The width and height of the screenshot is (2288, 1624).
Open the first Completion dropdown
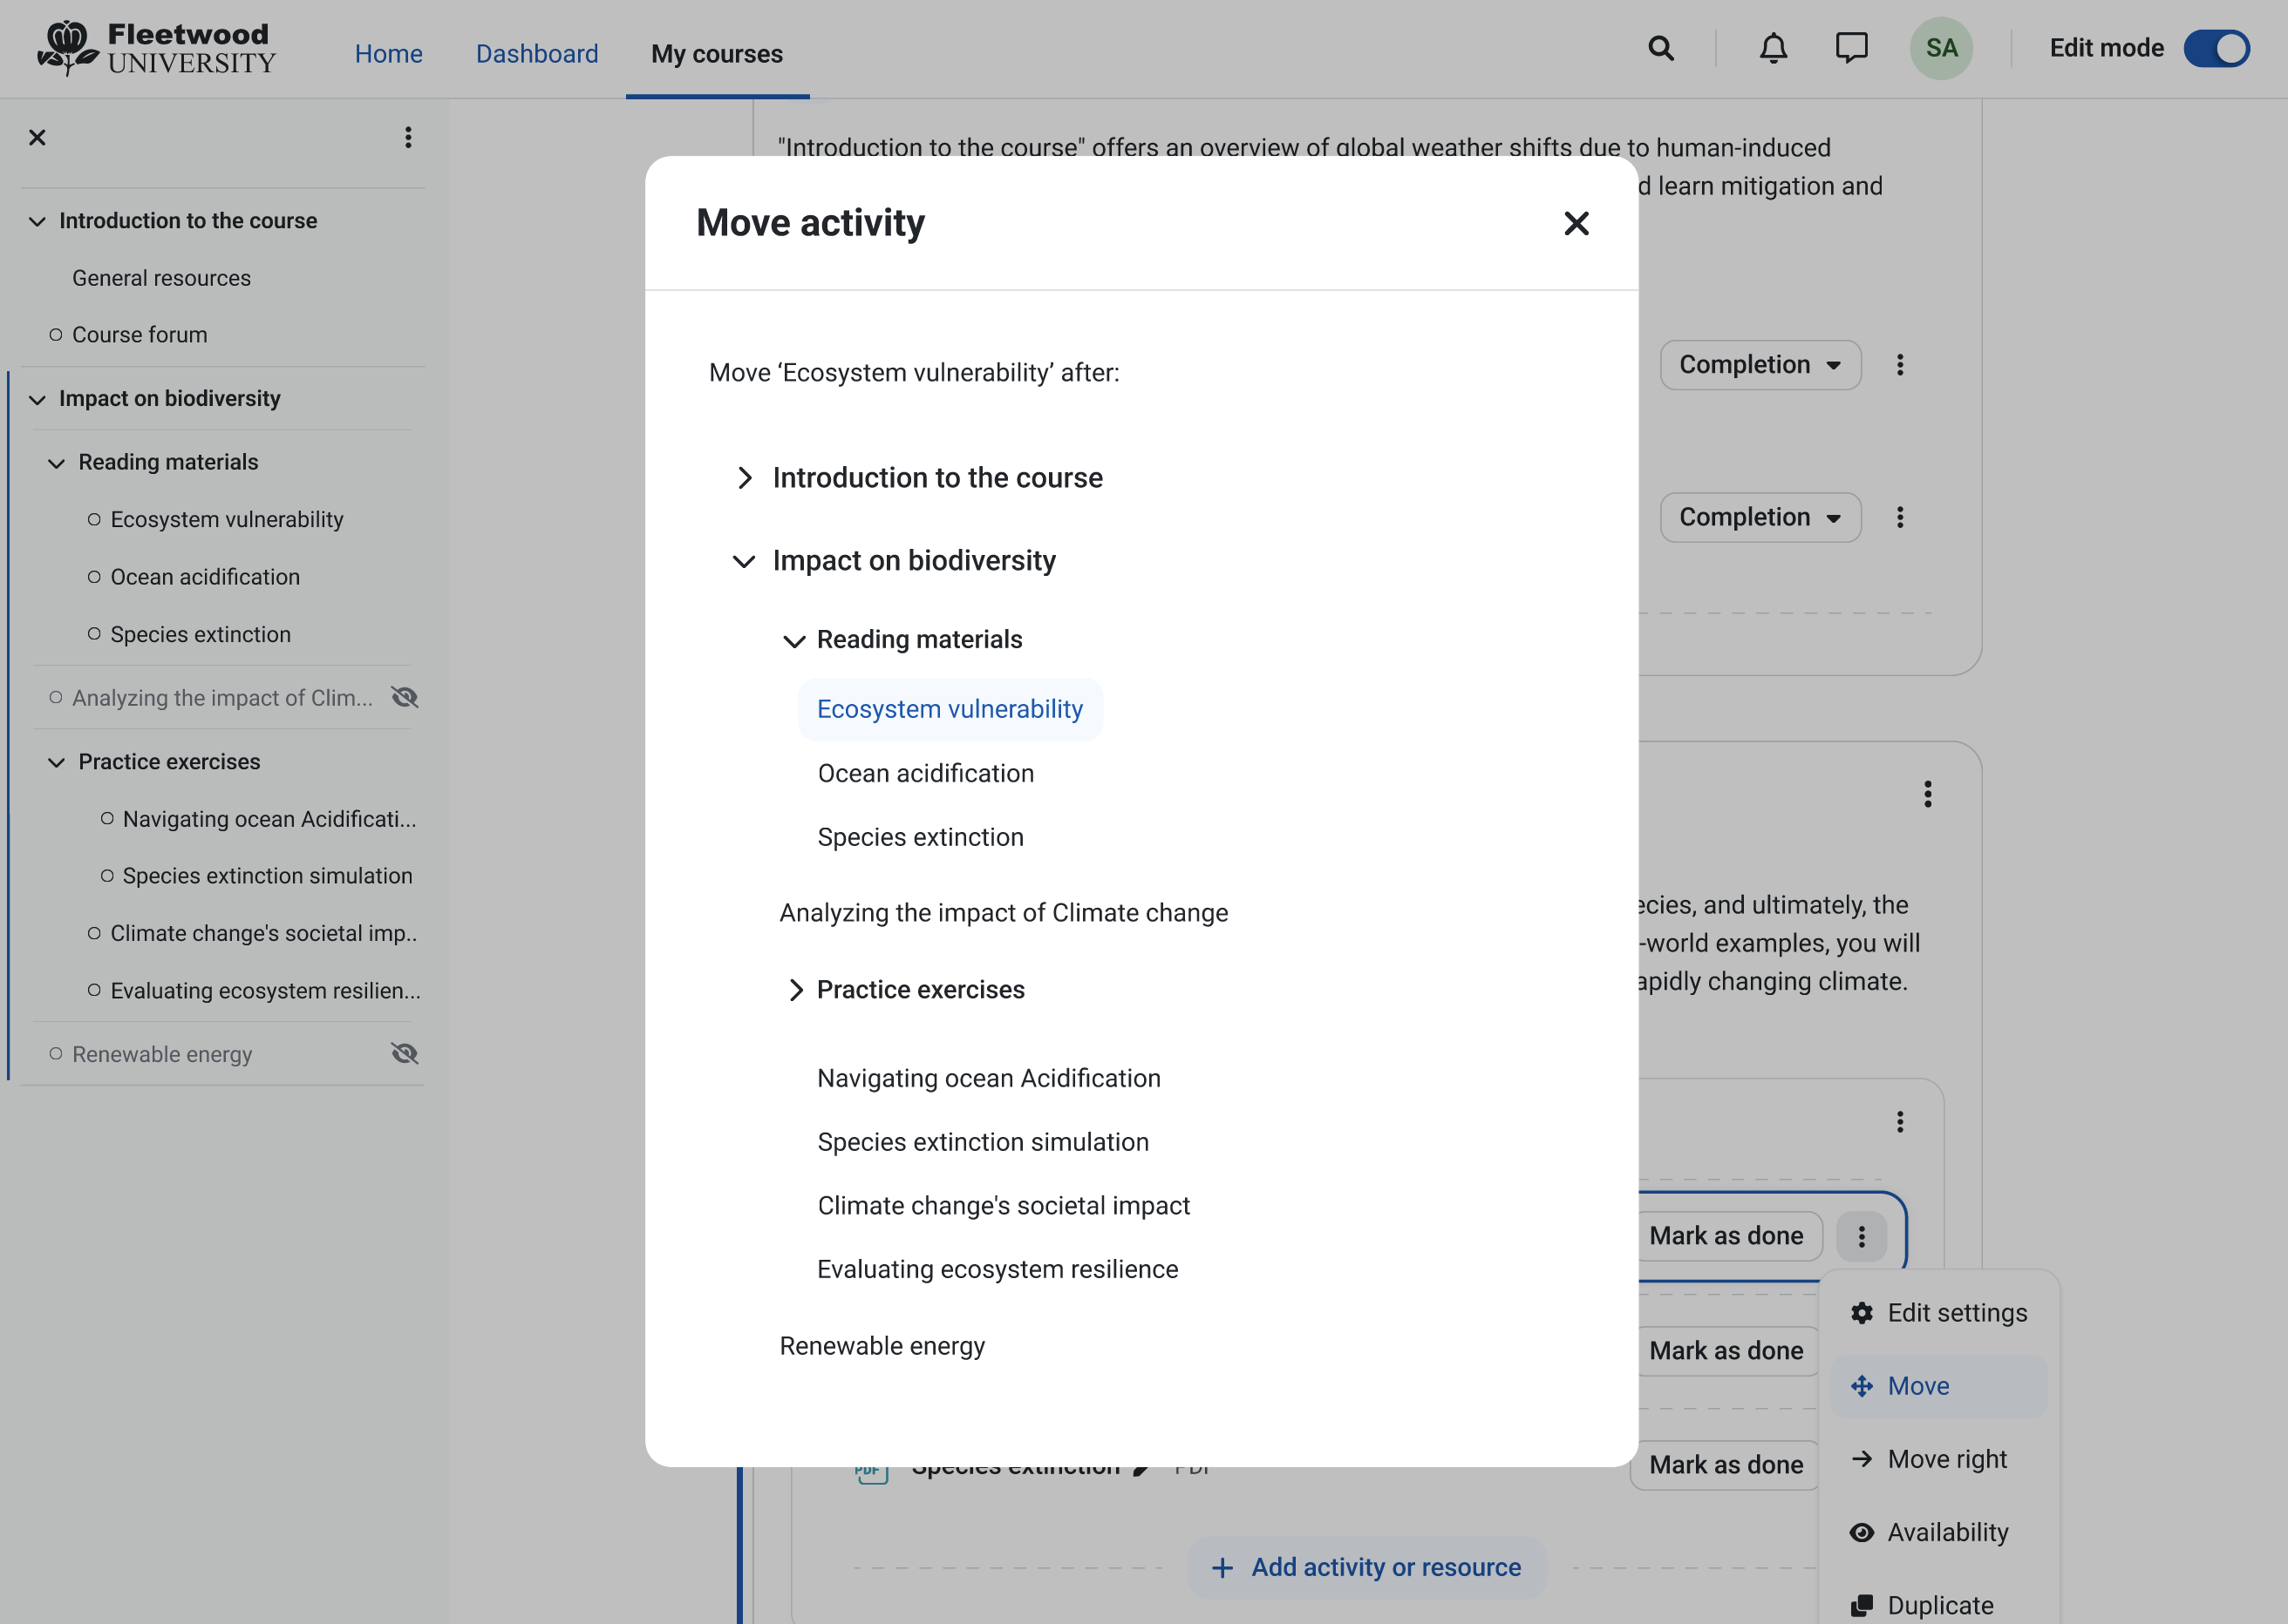pos(1760,365)
